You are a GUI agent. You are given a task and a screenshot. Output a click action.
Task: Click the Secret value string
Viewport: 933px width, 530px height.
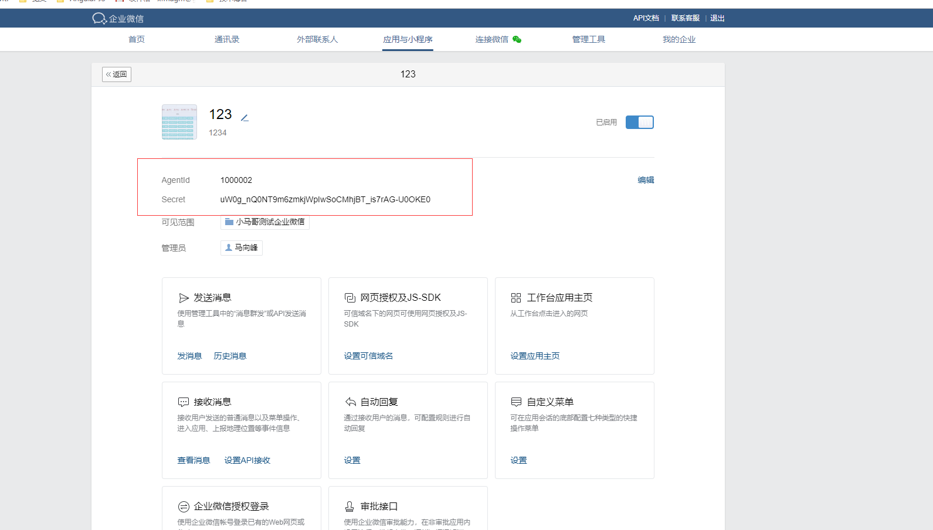[325, 199]
